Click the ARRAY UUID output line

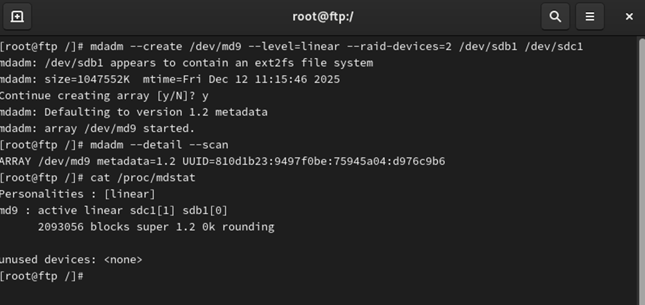(222, 161)
